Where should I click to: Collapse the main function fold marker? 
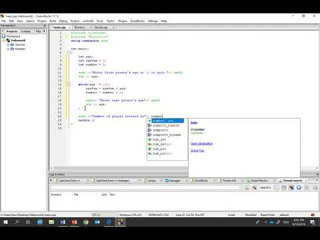tap(69, 53)
